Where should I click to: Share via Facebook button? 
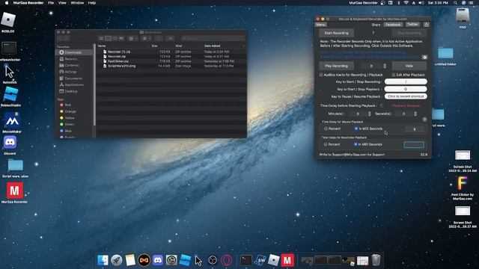point(393,25)
